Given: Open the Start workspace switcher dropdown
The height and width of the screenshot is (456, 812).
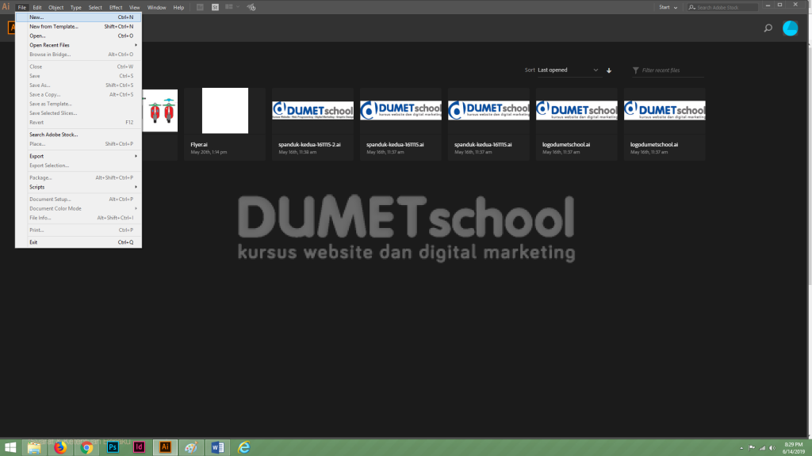Looking at the screenshot, I should (x=668, y=7).
